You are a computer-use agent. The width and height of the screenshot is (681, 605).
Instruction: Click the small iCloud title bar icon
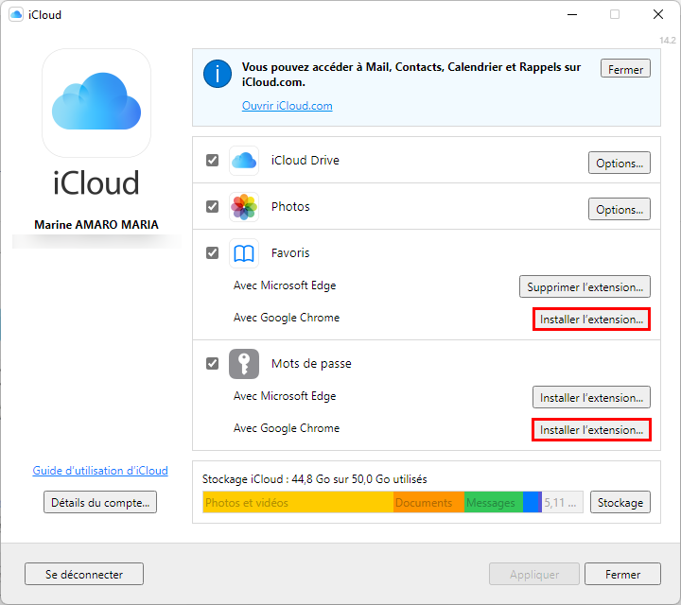(16, 14)
